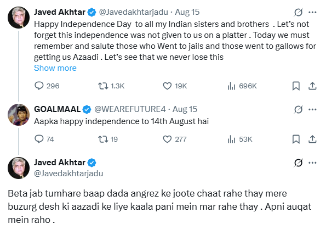326x235 pixels.
Task: Bookmark the GOALMAAL reply tweet
Action: [296, 139]
